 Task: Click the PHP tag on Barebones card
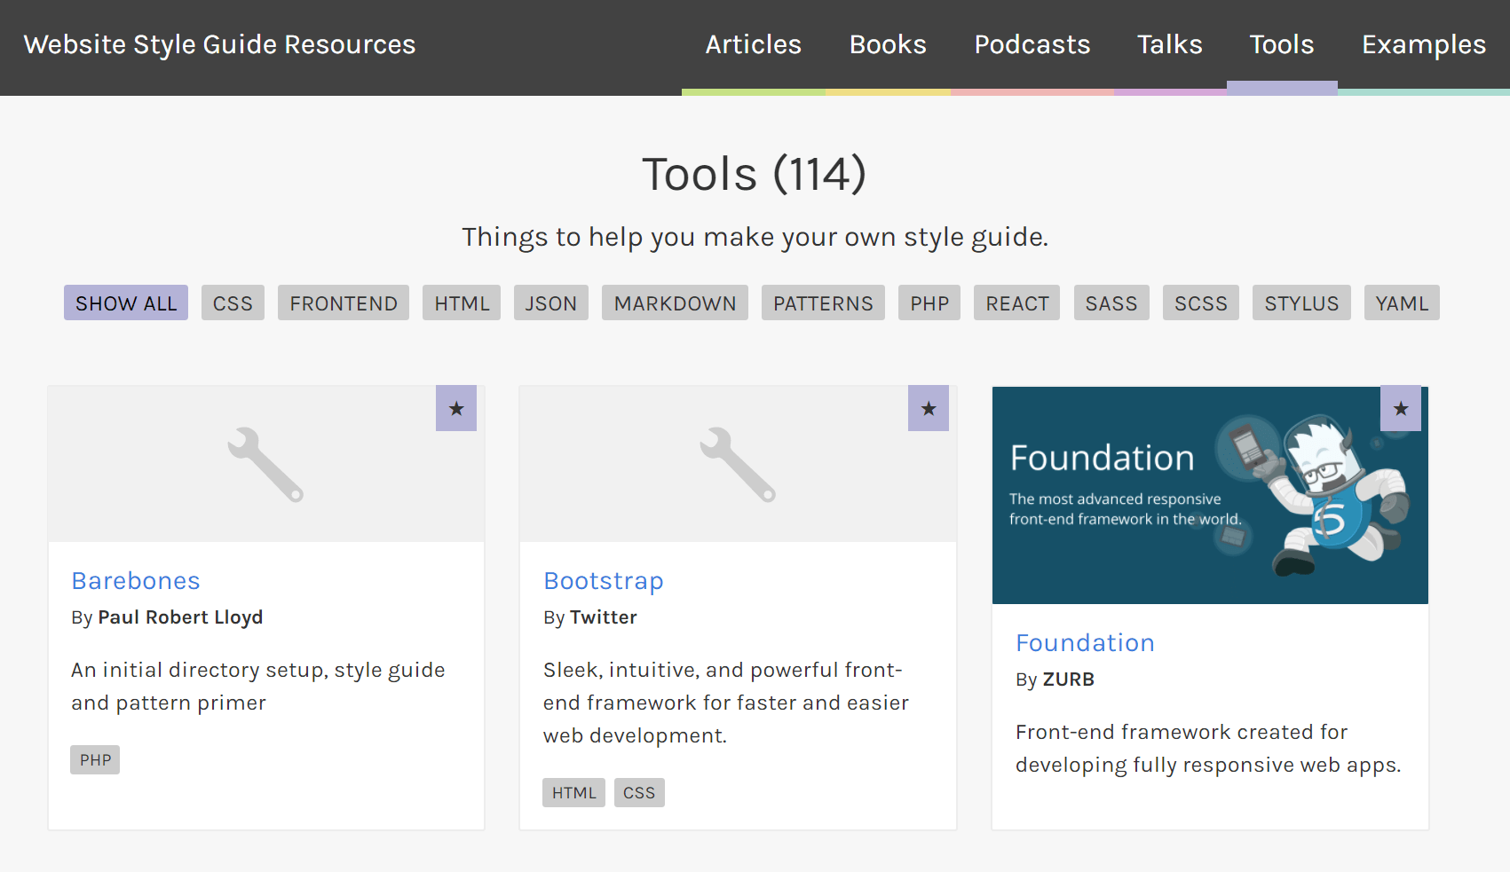click(x=94, y=759)
